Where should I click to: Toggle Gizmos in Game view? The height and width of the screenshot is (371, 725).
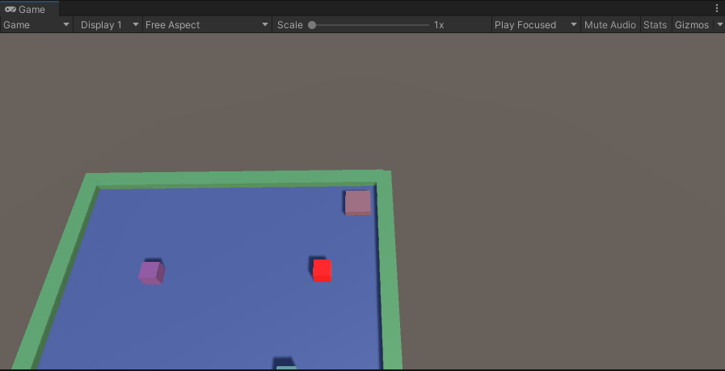692,25
